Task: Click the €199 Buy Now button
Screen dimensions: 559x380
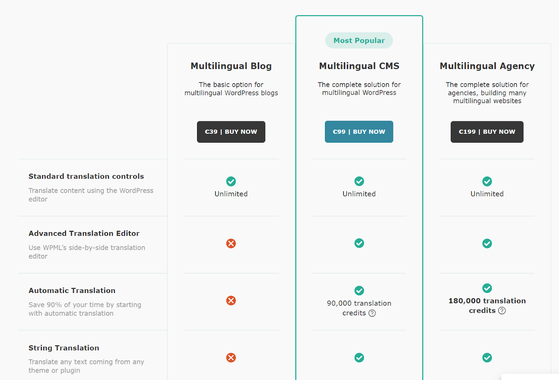Action: [487, 132]
